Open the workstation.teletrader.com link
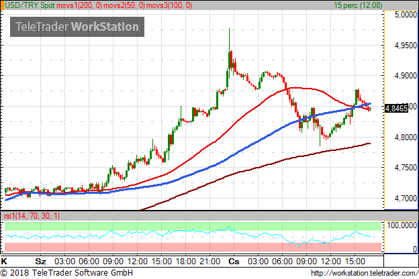Image resolution: width=419 pixels, height=279 pixels. point(365,273)
